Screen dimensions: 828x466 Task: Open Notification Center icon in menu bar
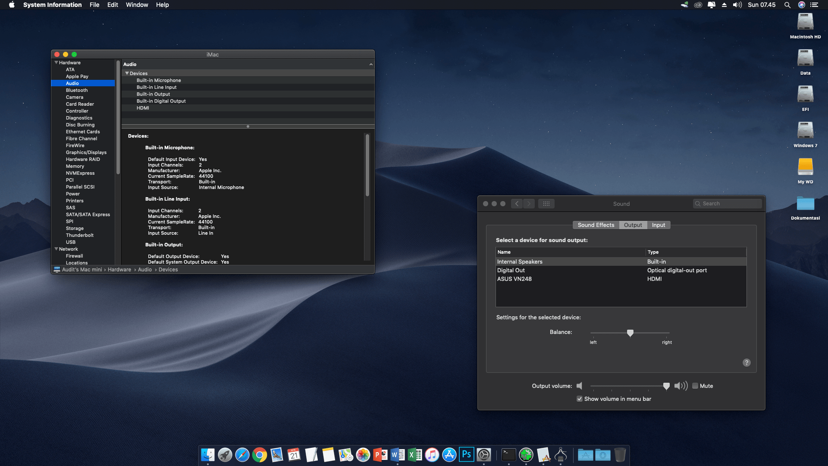(x=814, y=5)
